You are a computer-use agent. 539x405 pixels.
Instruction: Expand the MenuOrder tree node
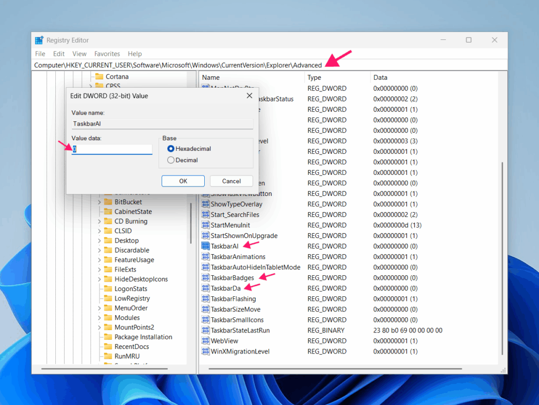click(x=99, y=308)
